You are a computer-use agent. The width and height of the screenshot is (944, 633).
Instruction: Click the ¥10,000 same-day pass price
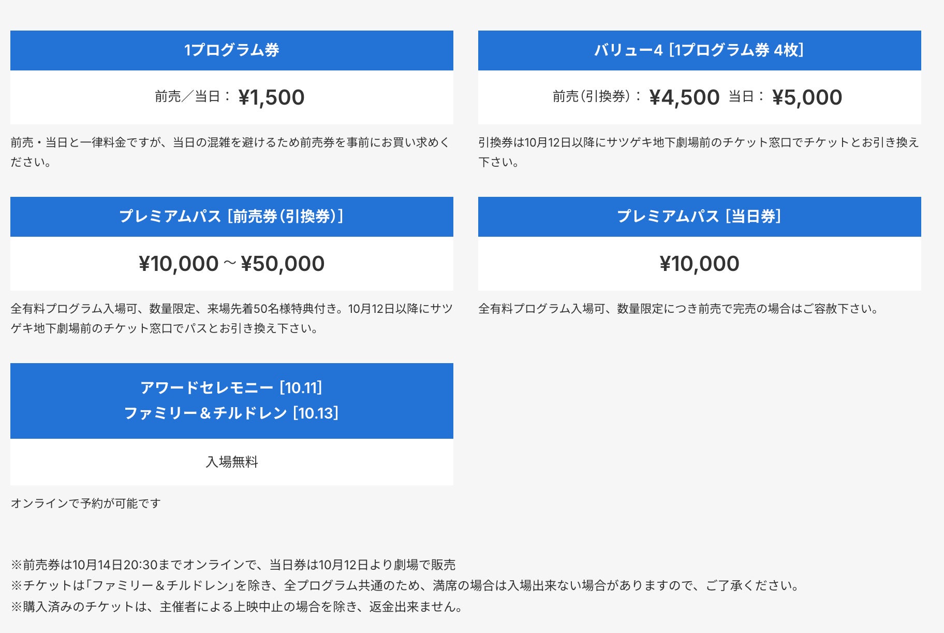point(700,264)
